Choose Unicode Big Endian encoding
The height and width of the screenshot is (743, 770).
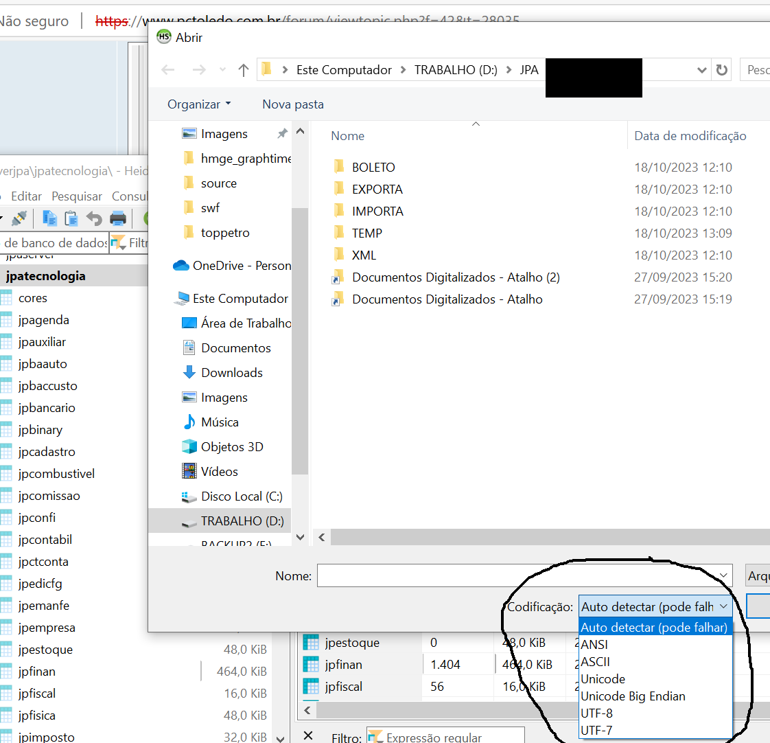[x=655, y=696]
